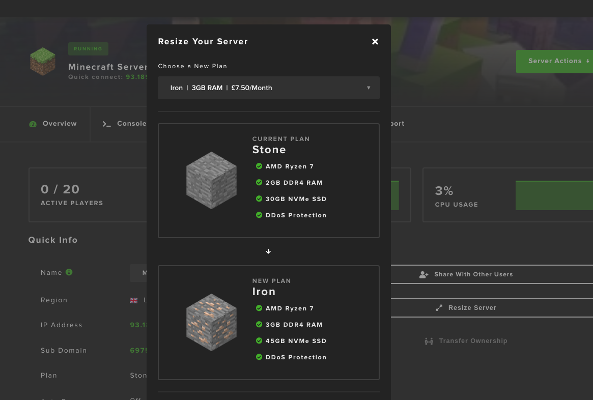Click the Iron ore block image in New Plan
The image size is (593, 400).
pyautogui.click(x=211, y=323)
